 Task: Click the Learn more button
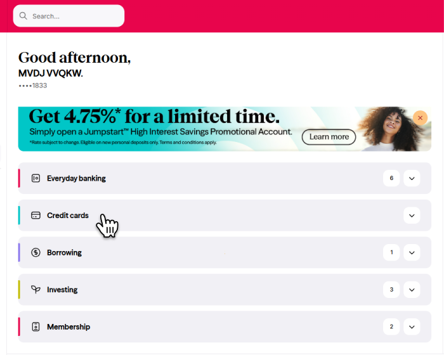click(x=329, y=136)
